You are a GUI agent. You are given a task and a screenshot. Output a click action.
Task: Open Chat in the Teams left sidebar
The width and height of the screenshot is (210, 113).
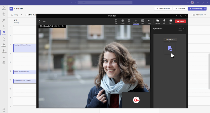[x=4, y=14]
